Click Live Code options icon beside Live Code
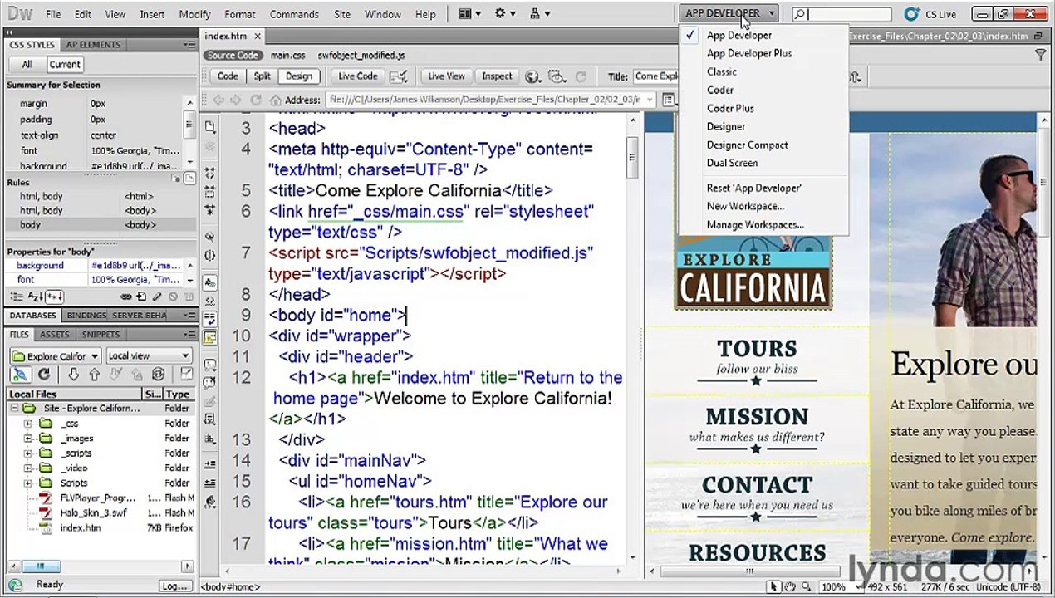The width and height of the screenshot is (1055, 598). 399,76
